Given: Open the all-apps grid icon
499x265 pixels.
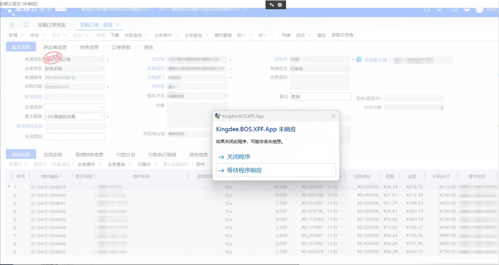Looking at the screenshot, I should (26, 25).
